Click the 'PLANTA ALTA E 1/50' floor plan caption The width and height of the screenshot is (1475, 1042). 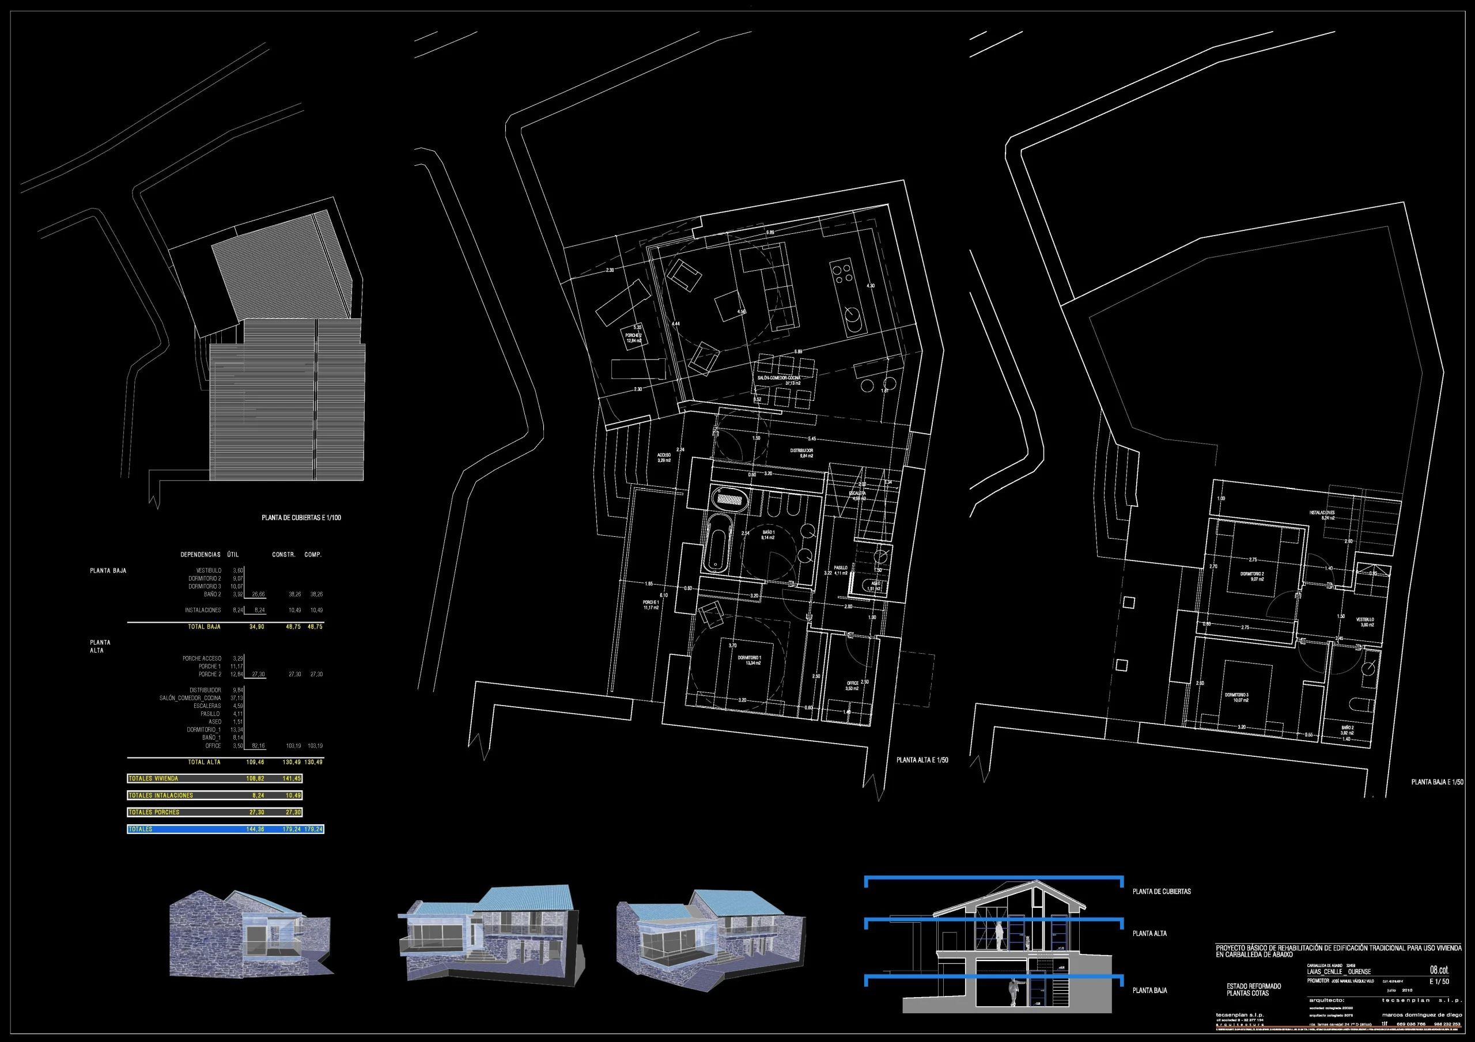coord(922,760)
